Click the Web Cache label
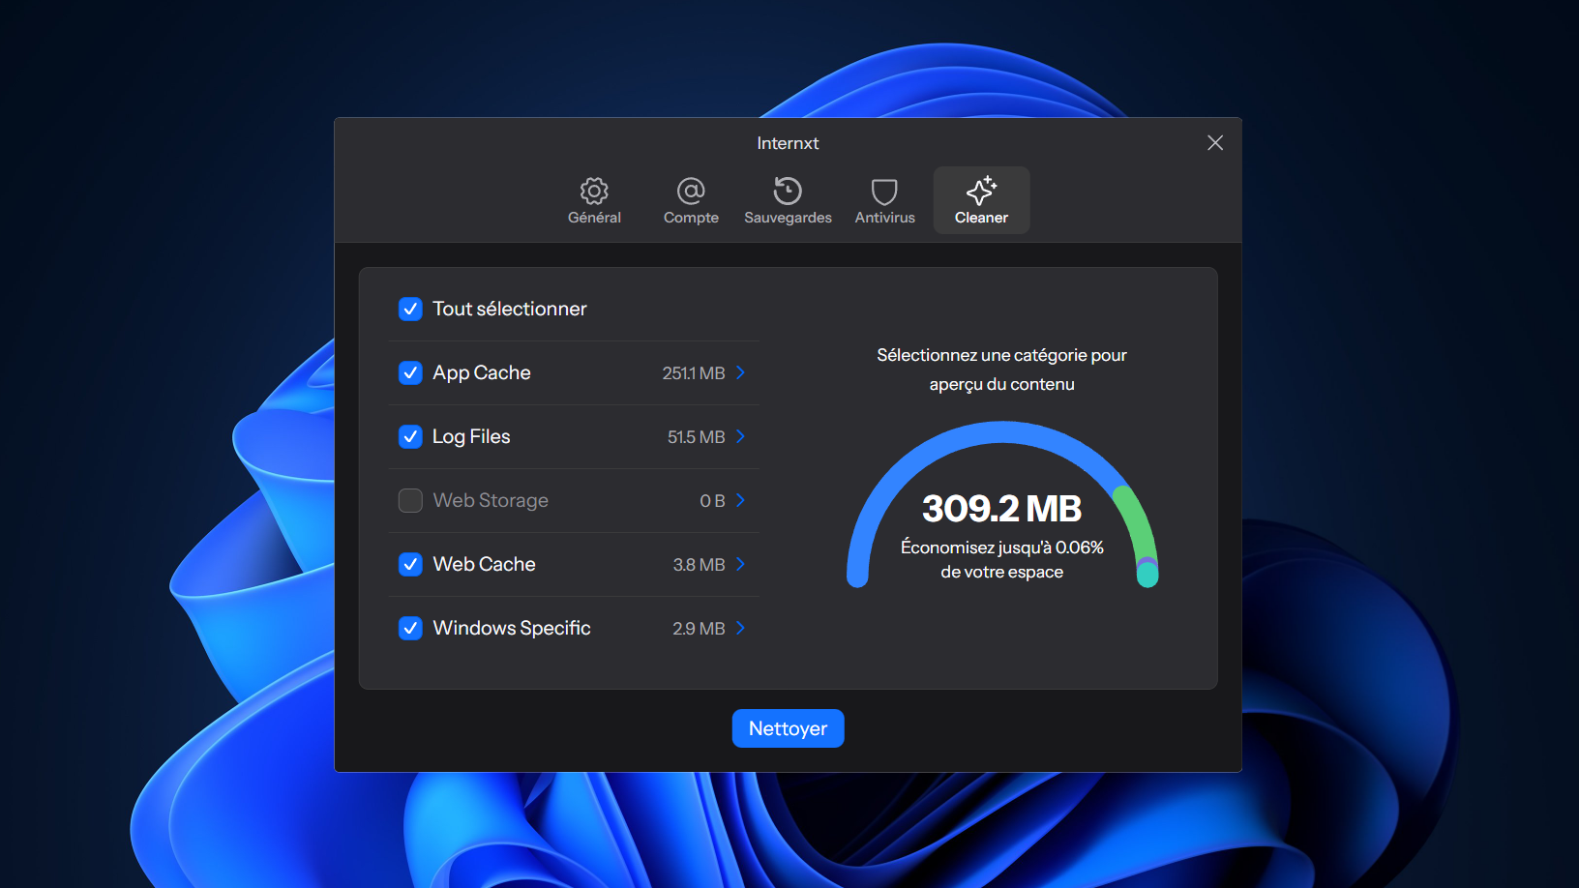This screenshot has width=1579, height=888. point(484,564)
